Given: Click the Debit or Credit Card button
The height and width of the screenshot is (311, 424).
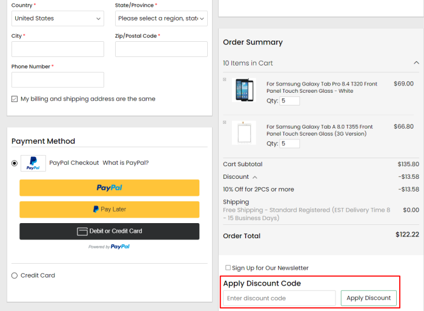Looking at the screenshot, I should point(109,232).
